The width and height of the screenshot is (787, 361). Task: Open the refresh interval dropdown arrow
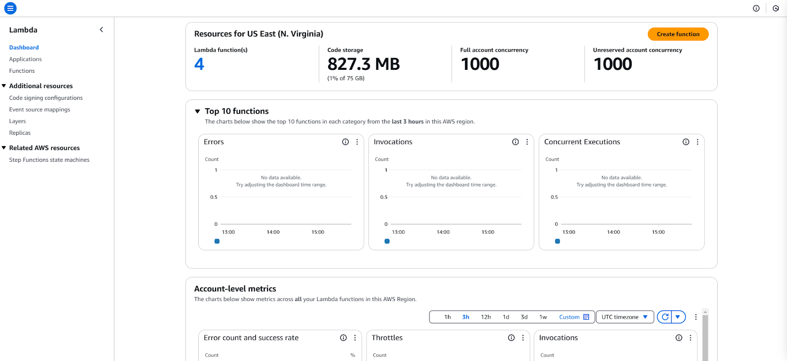tap(678, 317)
